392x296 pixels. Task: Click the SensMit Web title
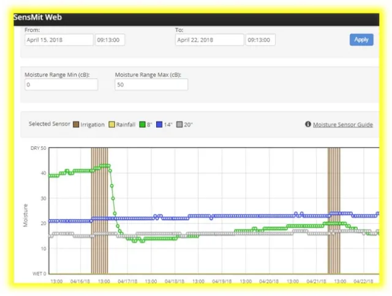coord(37,17)
